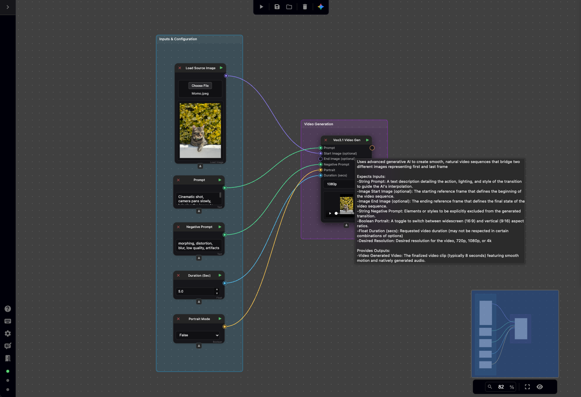The height and width of the screenshot is (397, 581).
Task: Open the folder icon in the top toolbar
Action: [x=289, y=7]
